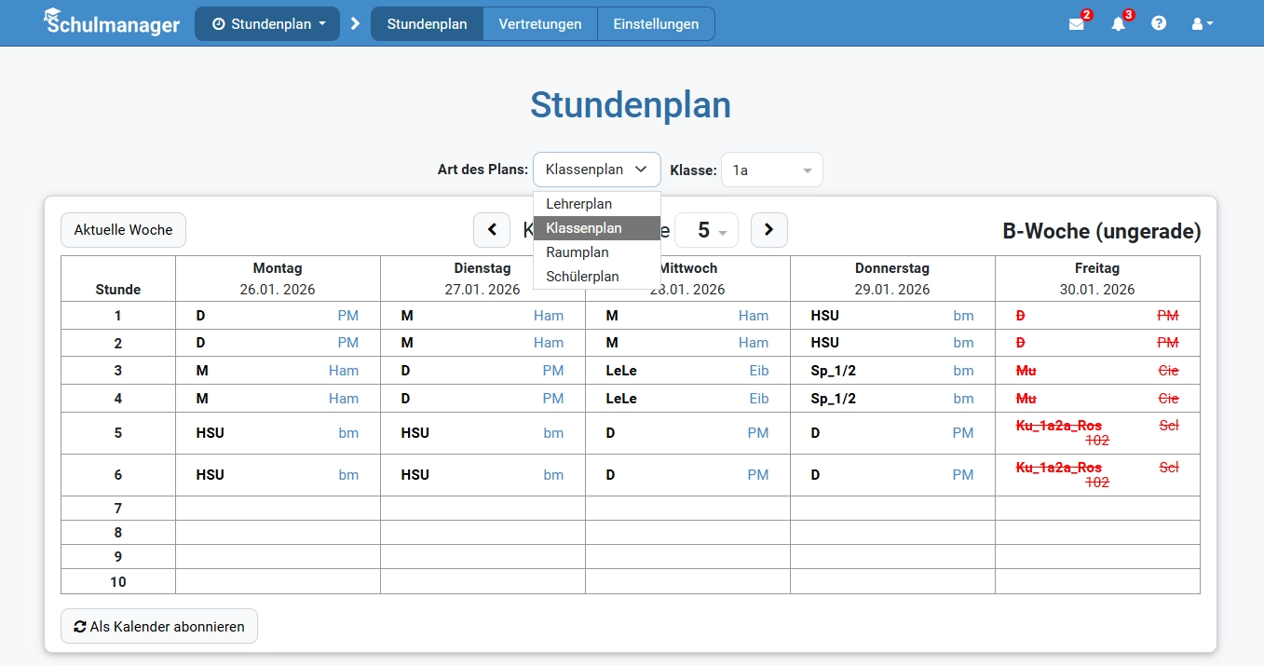1264x666 pixels.
Task: Click the Schulmanager logo
Action: click(x=112, y=23)
